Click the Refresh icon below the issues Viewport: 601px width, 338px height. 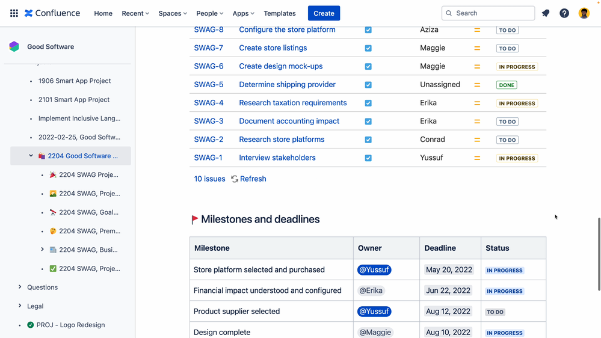pos(235,179)
